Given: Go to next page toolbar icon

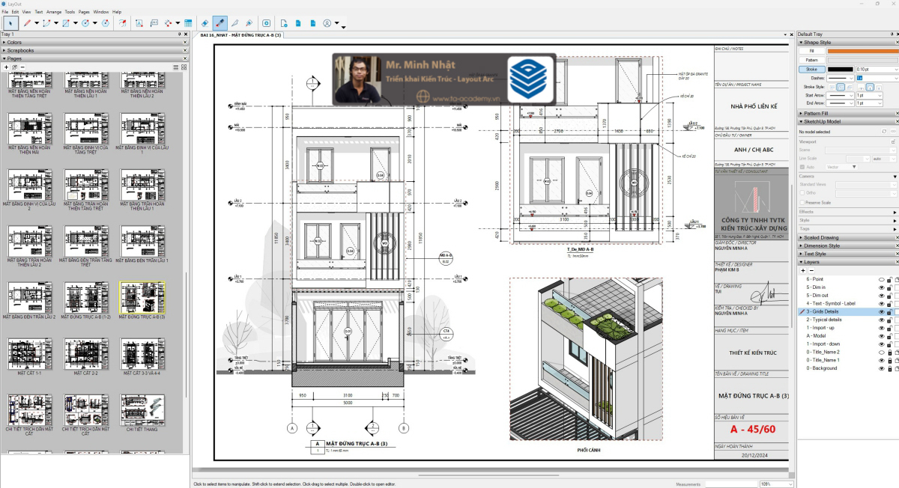Looking at the screenshot, I should [312, 23].
